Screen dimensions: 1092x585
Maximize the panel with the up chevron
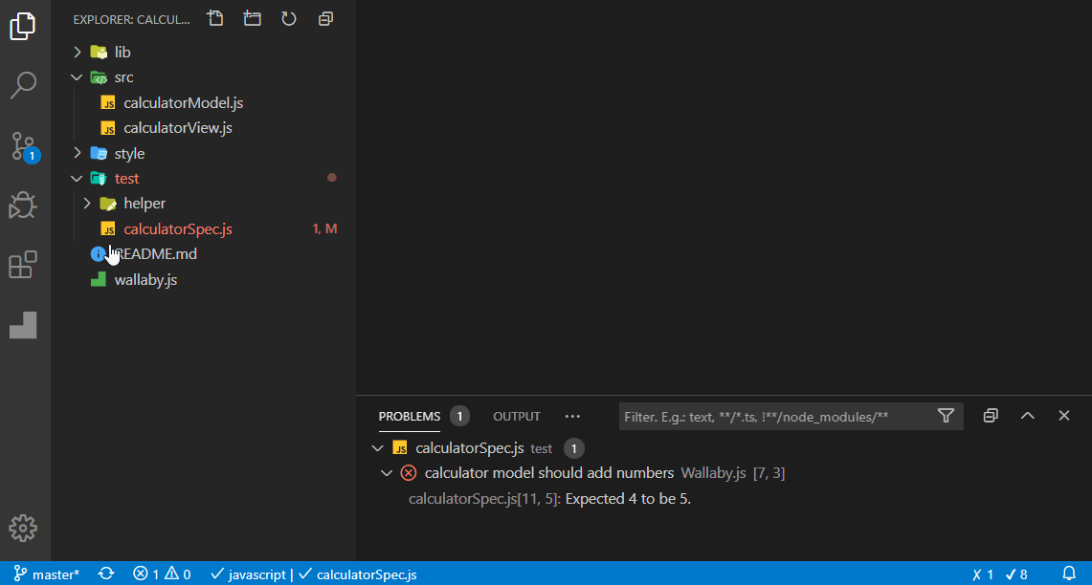coord(1027,416)
